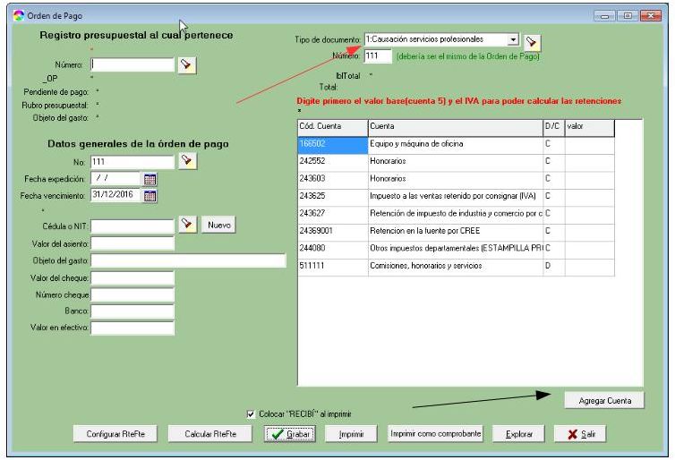Open Configurar RteFte
Viewport: 675px width, 460px height.
pos(115,434)
